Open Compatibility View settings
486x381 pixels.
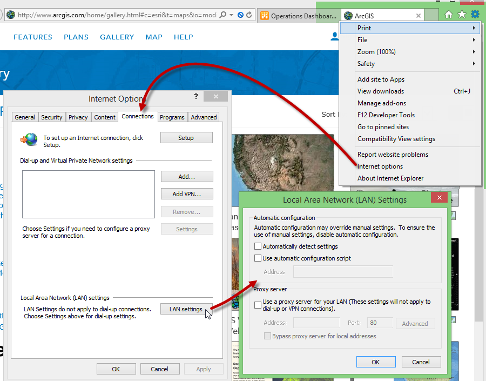[396, 139]
